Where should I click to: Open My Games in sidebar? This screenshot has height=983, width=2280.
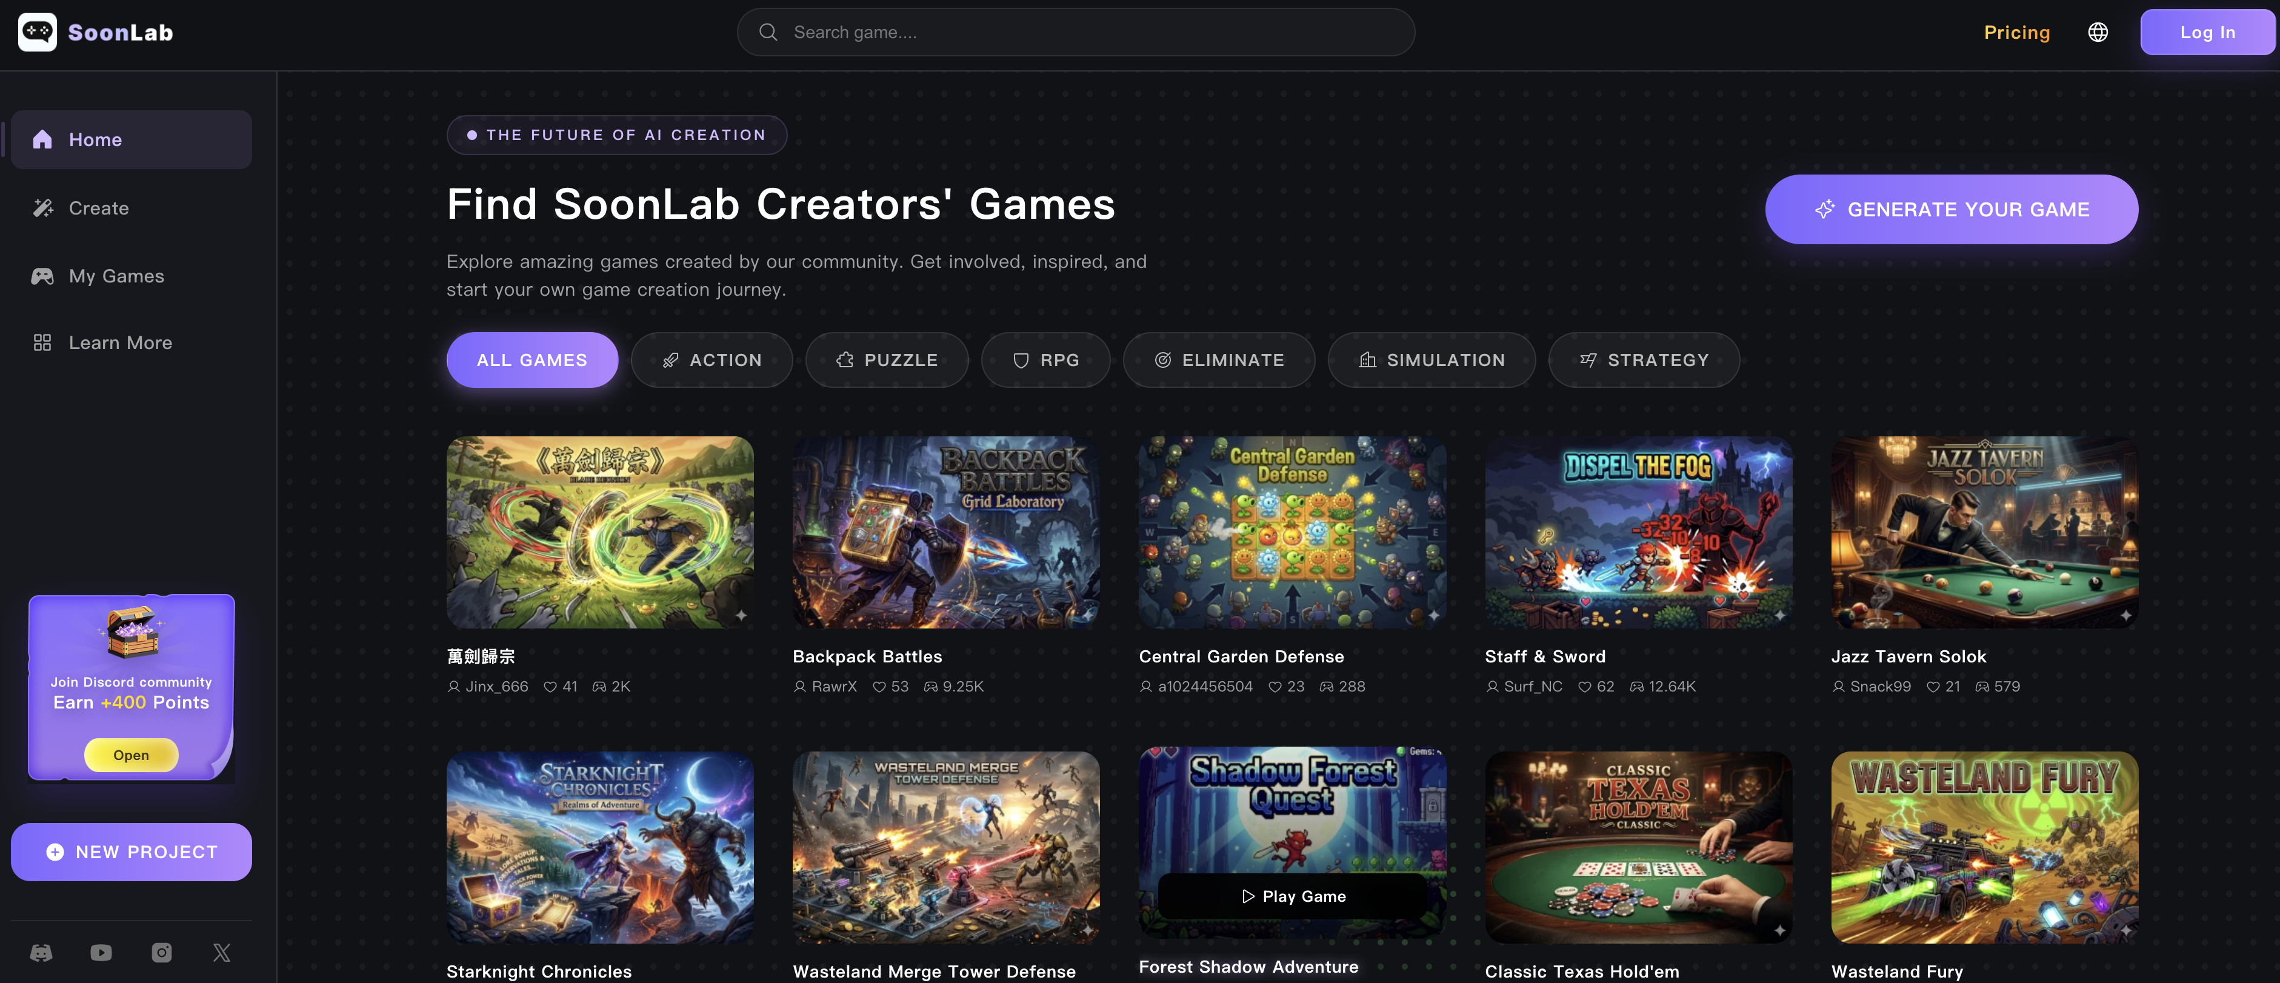(x=131, y=276)
